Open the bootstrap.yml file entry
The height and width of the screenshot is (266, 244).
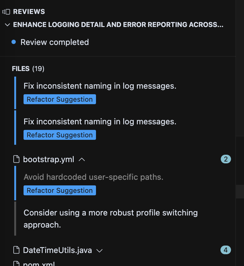pos(49,159)
